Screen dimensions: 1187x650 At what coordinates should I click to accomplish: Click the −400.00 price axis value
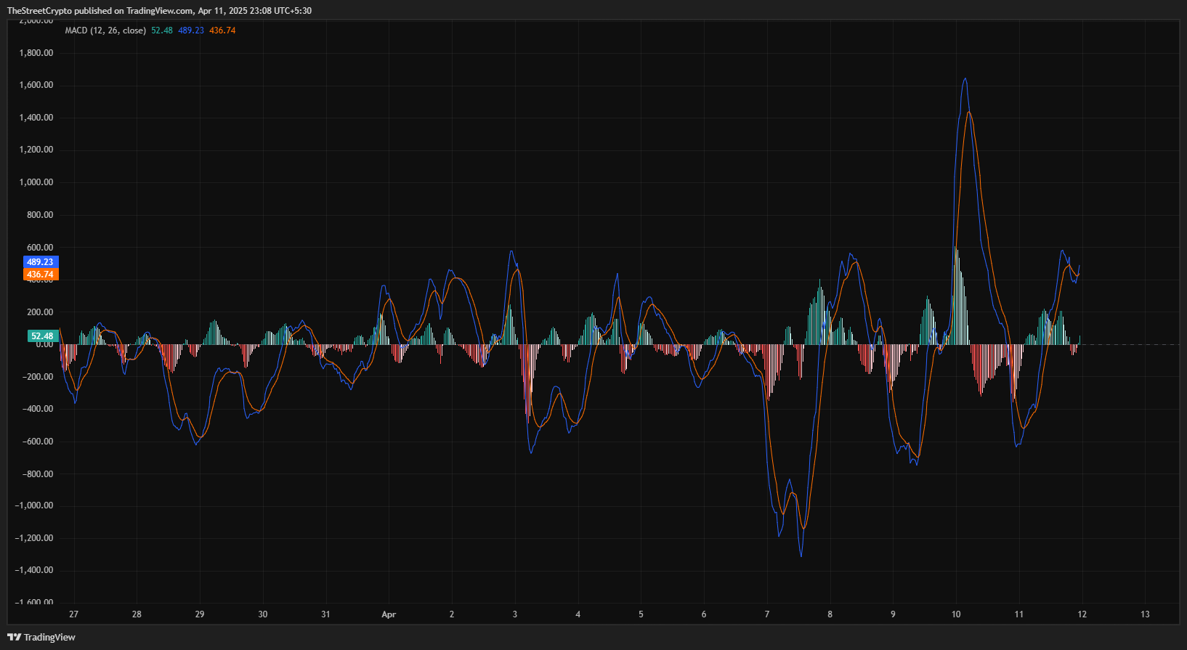click(37, 409)
